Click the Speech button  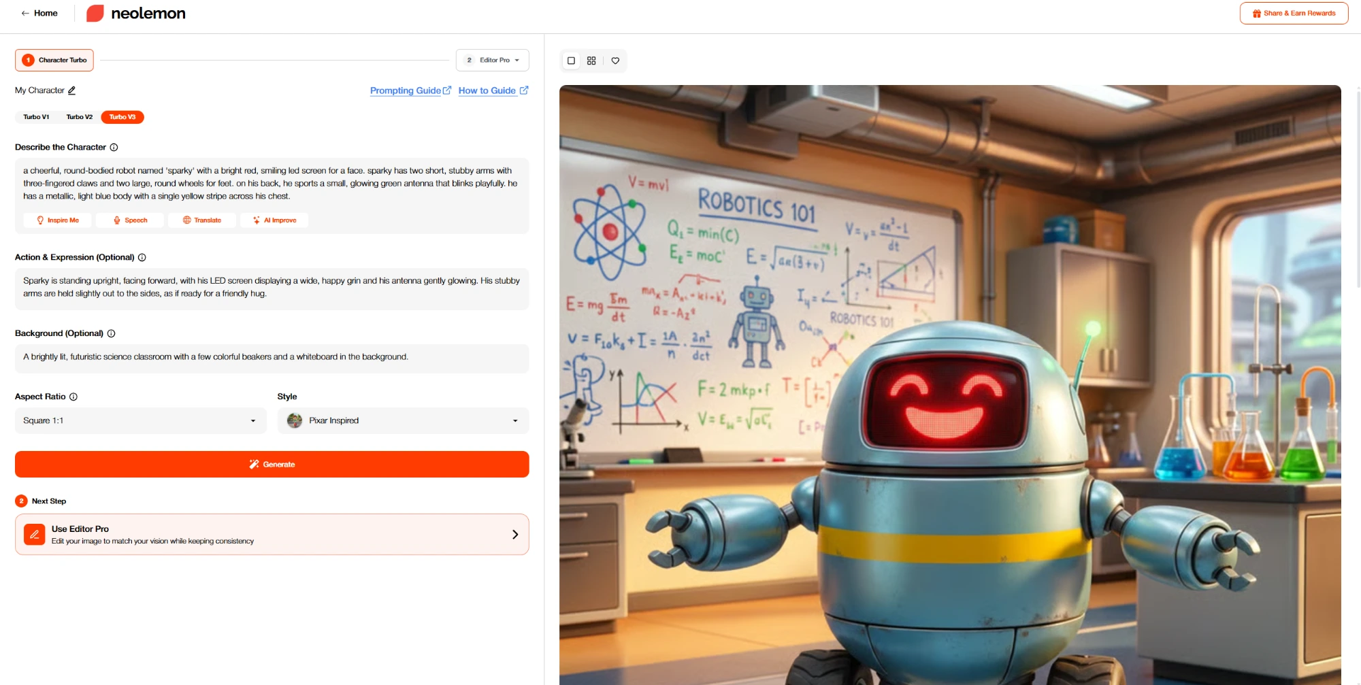(130, 220)
